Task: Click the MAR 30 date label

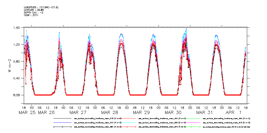Action: click(x=173, y=112)
